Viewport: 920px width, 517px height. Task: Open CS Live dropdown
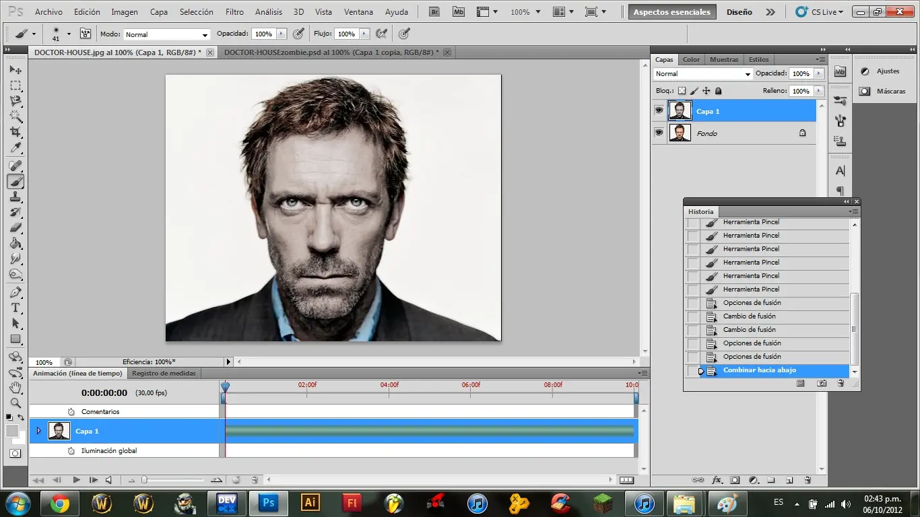click(820, 12)
